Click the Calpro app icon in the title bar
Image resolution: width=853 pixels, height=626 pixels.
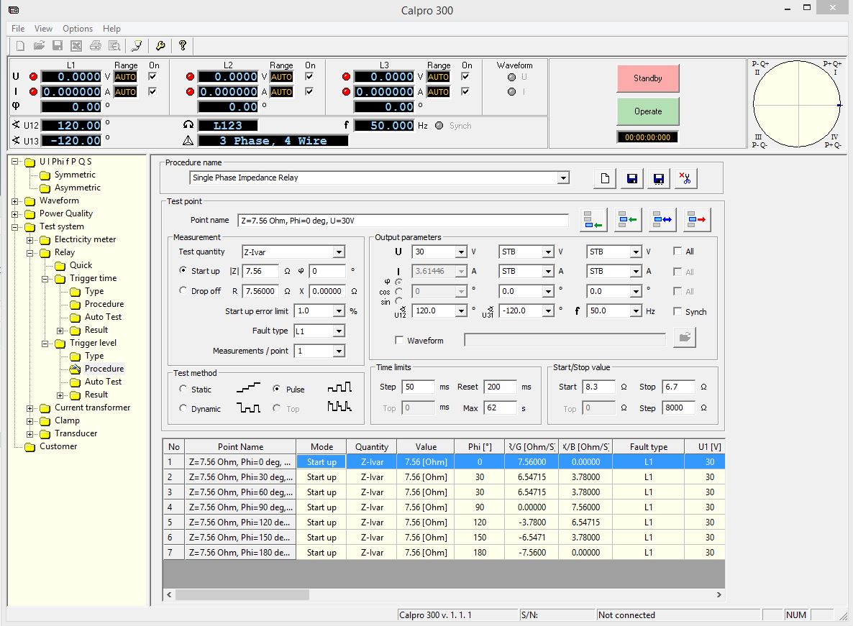14,10
